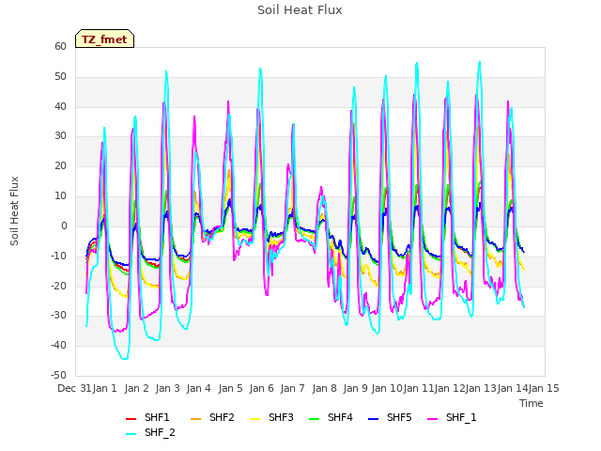Click the Jan 3 x-axis tick label

click(x=167, y=388)
